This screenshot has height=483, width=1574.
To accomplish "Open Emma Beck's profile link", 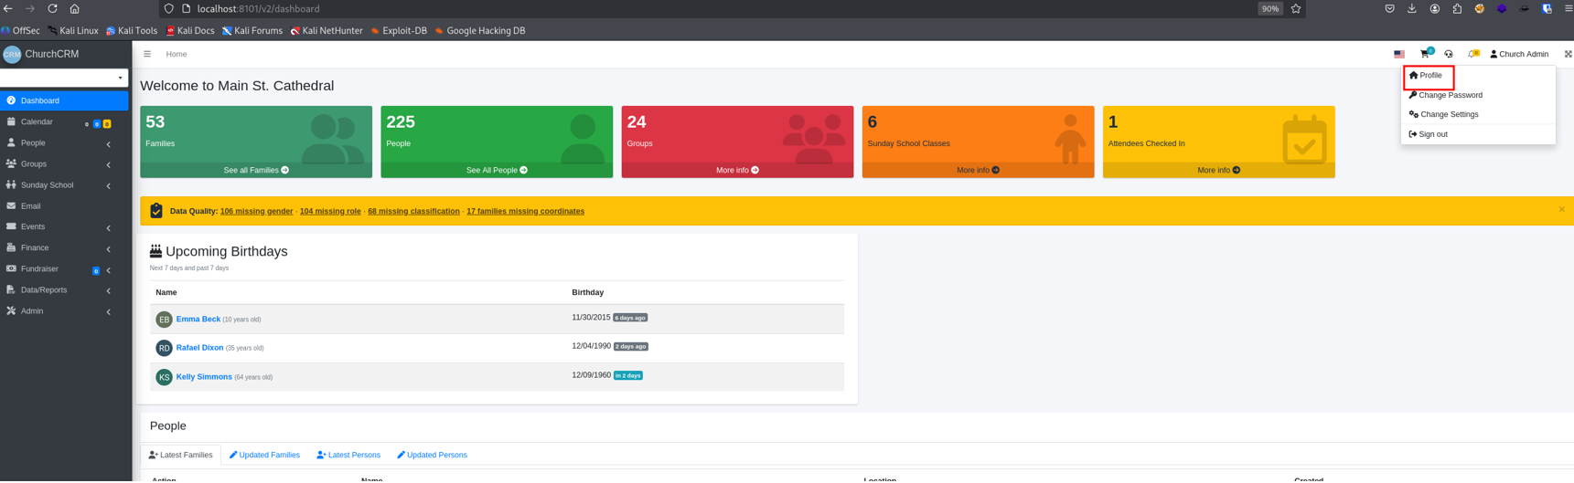I will [198, 319].
